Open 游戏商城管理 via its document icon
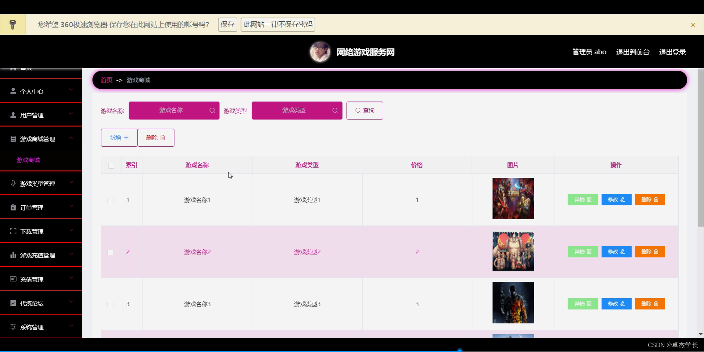The width and height of the screenshot is (704, 352). (13, 139)
